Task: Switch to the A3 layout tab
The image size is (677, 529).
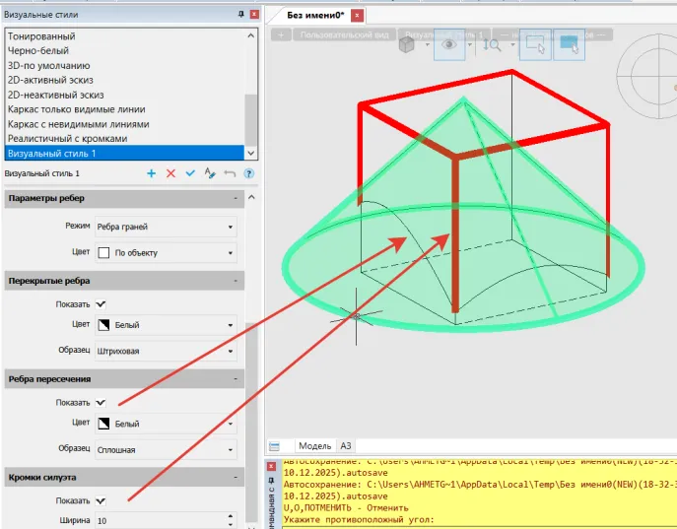Action: (x=346, y=445)
